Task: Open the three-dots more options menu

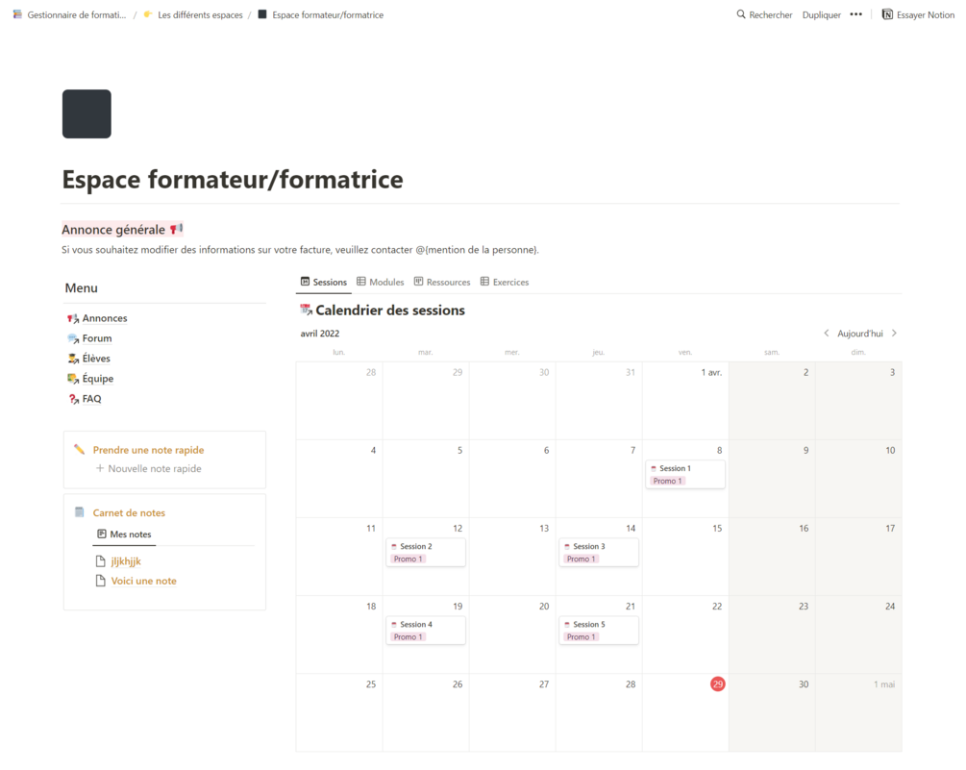Action: (x=855, y=14)
